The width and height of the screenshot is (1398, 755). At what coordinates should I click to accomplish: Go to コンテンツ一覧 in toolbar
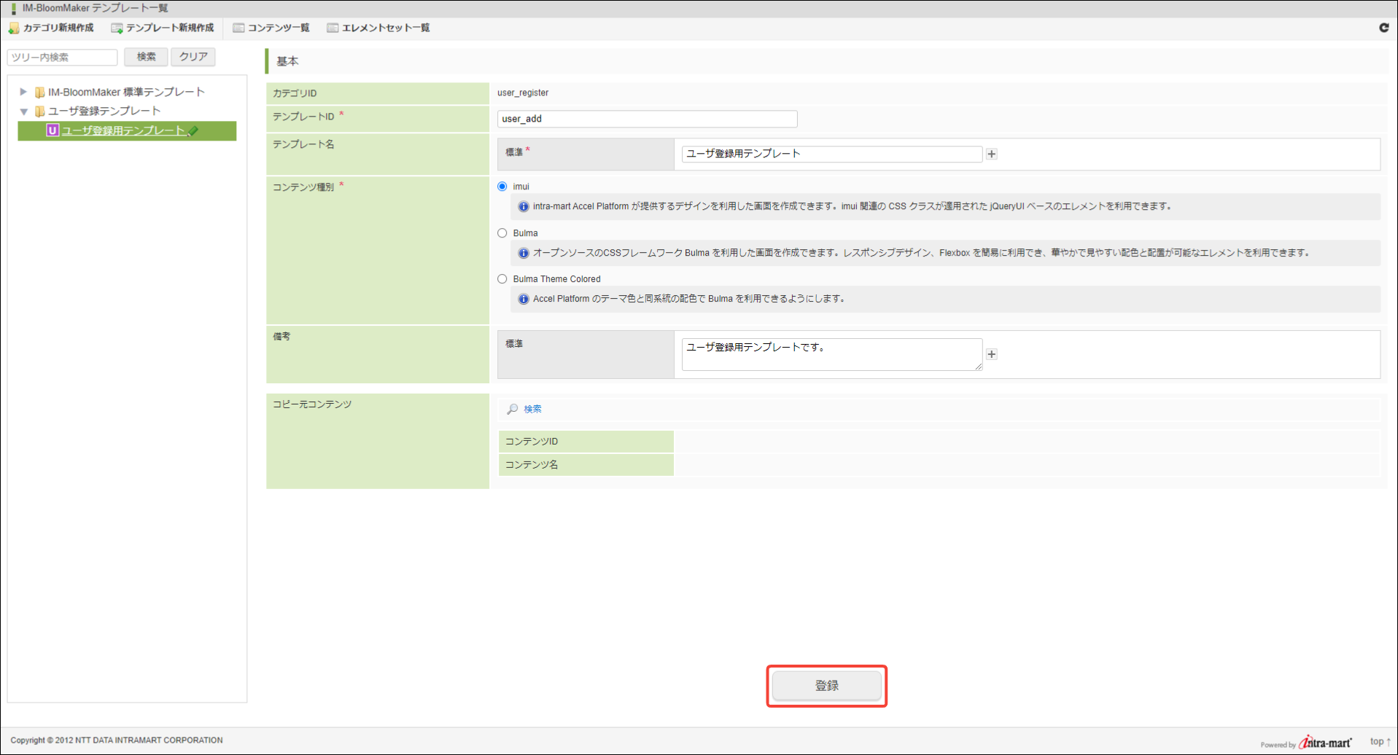[271, 28]
